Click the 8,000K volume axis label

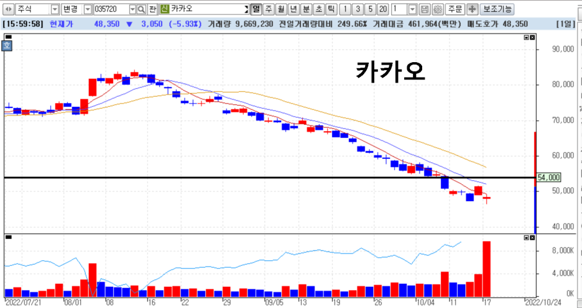(563, 251)
